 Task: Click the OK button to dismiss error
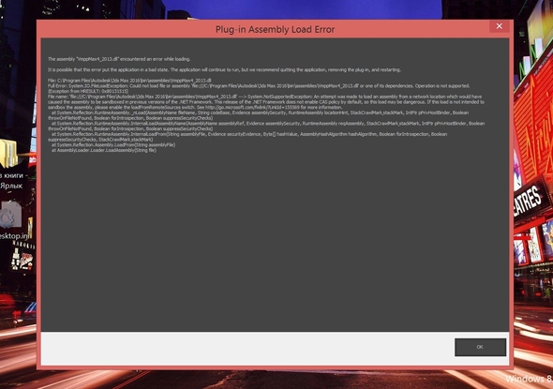[x=480, y=347]
